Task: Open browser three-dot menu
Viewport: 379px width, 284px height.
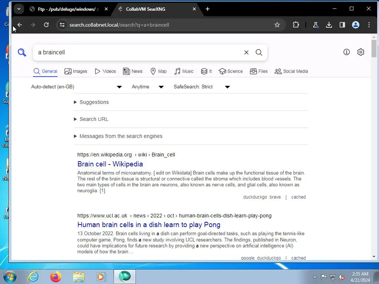Action: point(369,25)
